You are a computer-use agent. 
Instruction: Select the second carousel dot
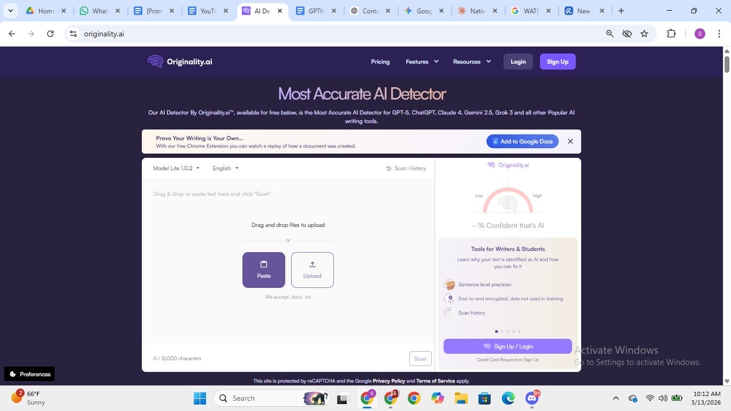tap(502, 331)
